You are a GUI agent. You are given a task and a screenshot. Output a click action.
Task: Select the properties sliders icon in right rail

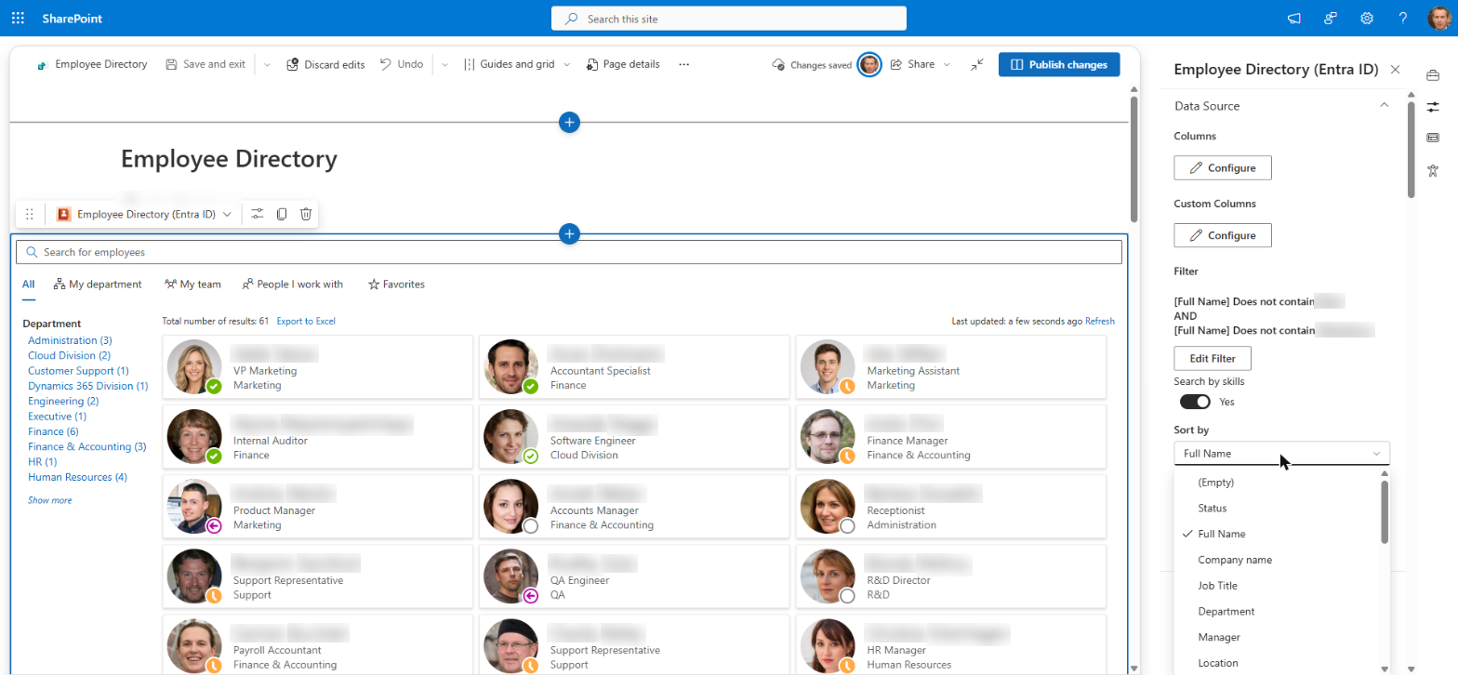click(x=1433, y=107)
